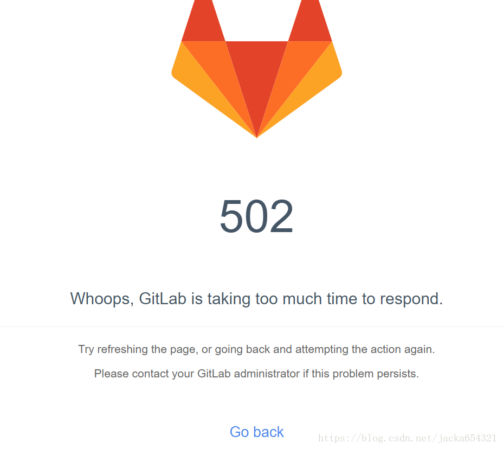Screen dimensions: 503x449
Task: Click the word 'refreshing' in the message
Action: click(122, 349)
